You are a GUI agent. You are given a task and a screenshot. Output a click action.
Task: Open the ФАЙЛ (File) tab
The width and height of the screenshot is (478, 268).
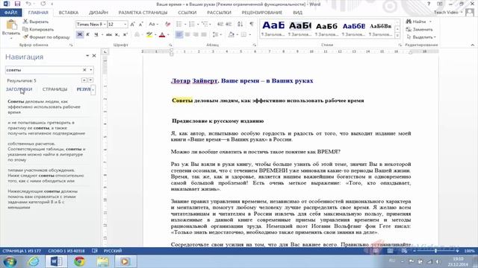[x=11, y=13]
